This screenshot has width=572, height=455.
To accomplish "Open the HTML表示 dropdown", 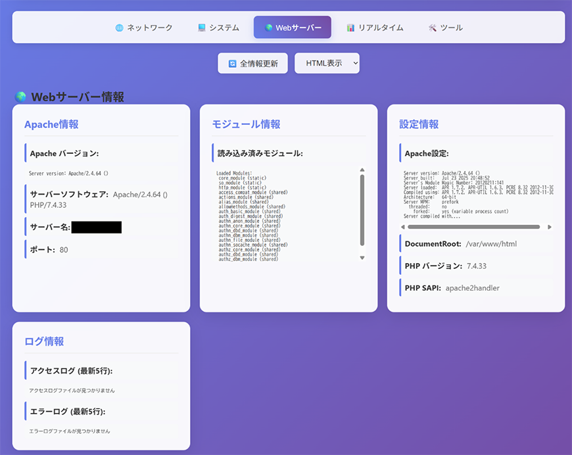I will coord(327,63).
